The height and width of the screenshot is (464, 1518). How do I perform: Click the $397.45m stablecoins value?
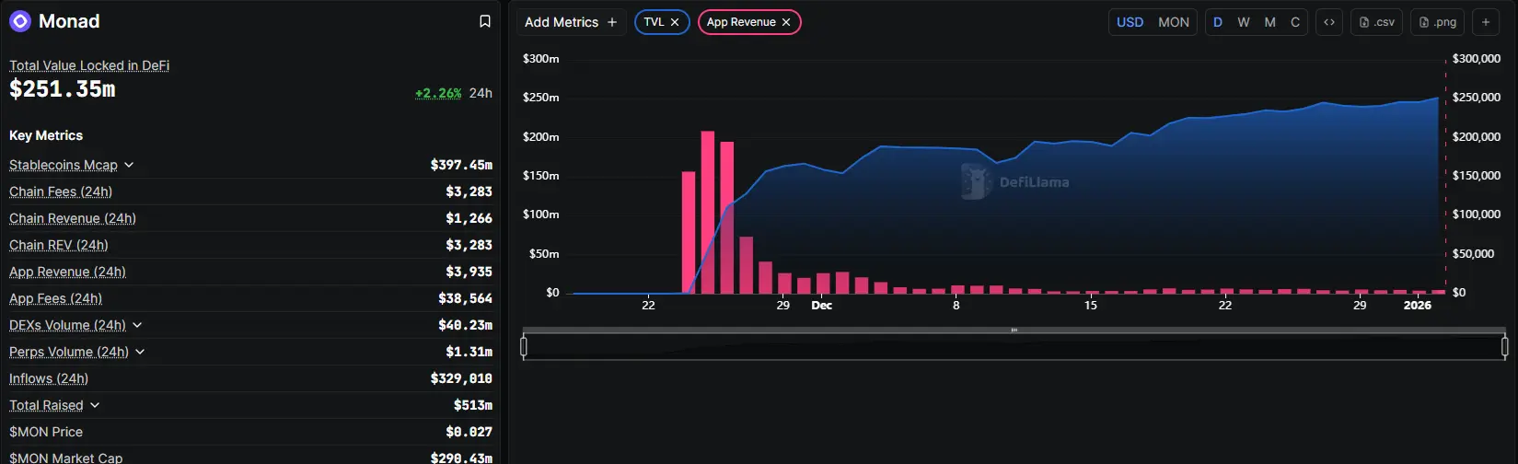pyautogui.click(x=461, y=165)
